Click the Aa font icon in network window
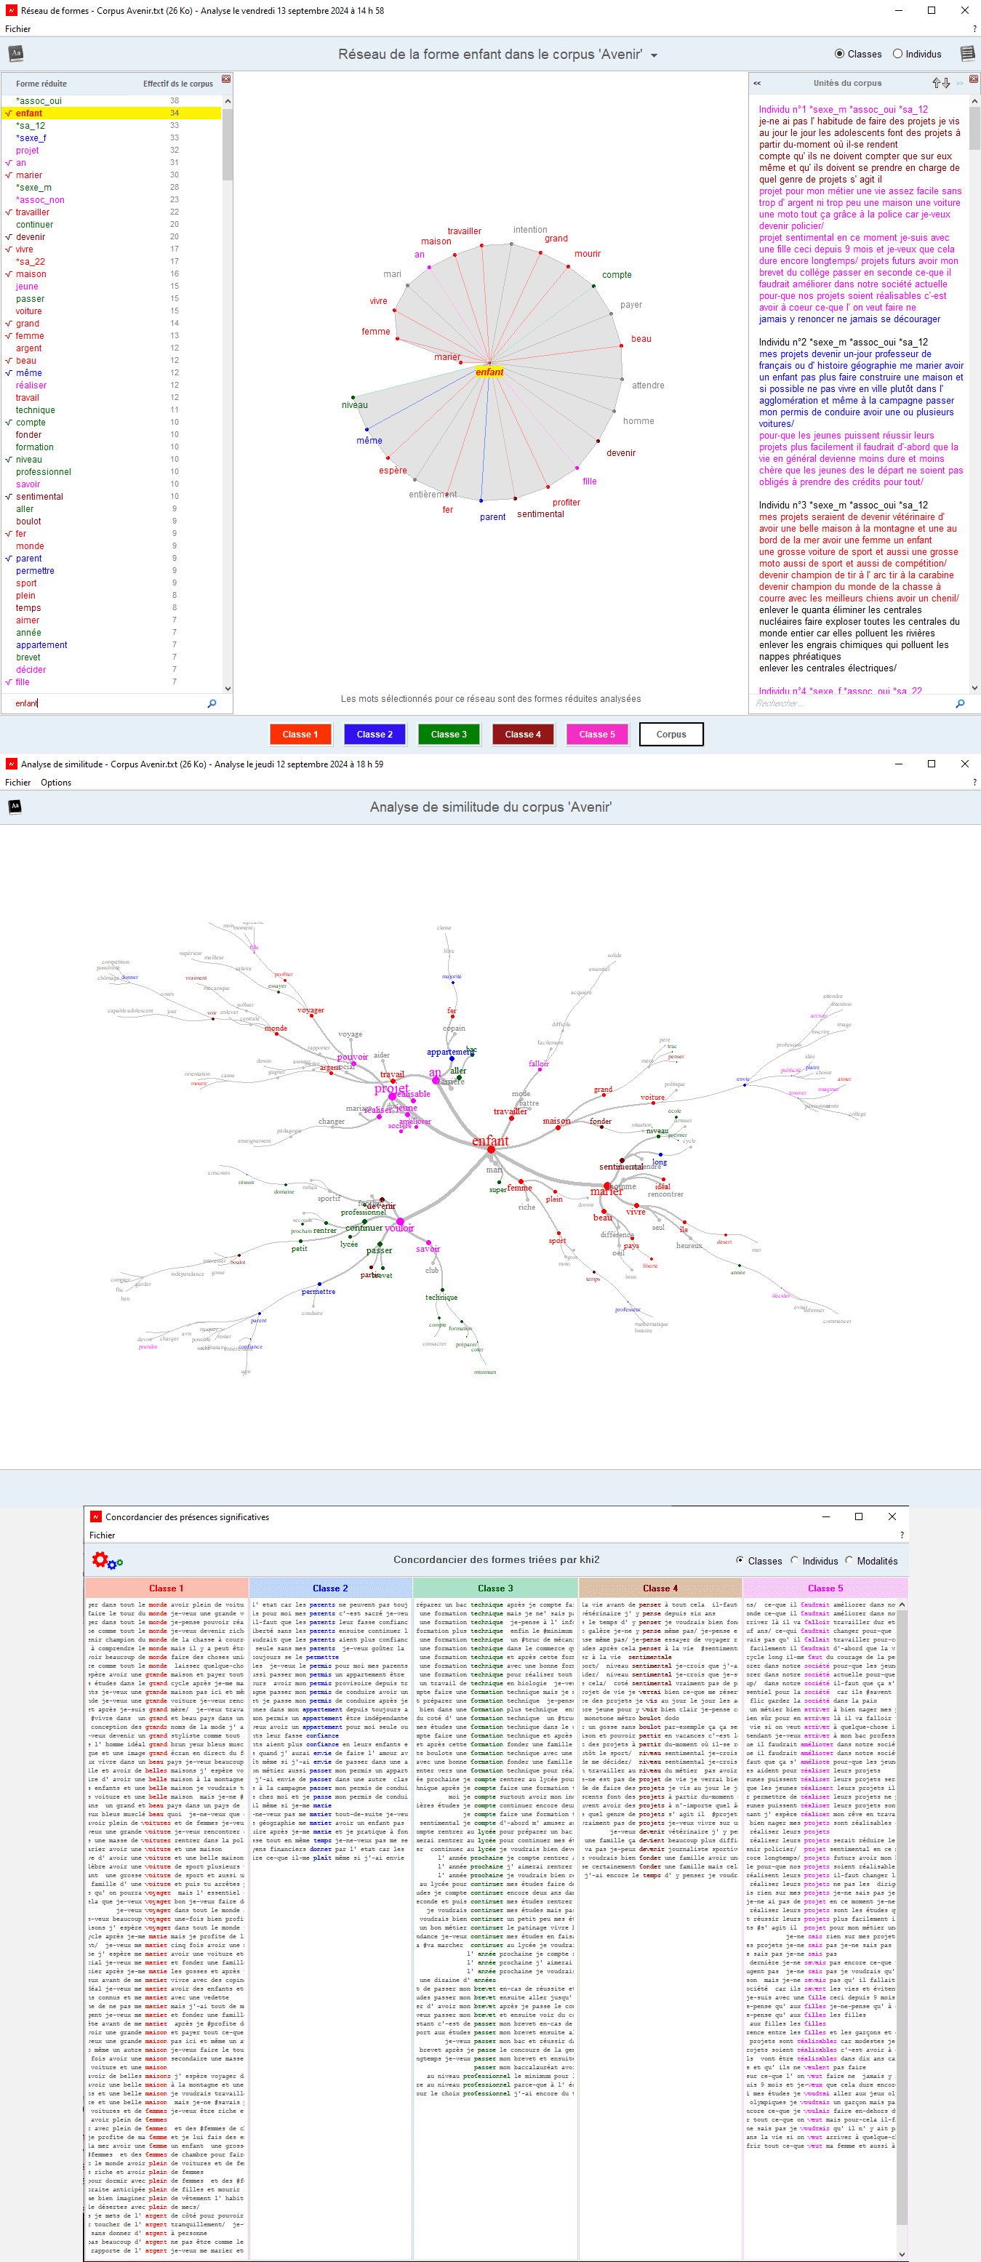This screenshot has width=981, height=2262. [15, 54]
